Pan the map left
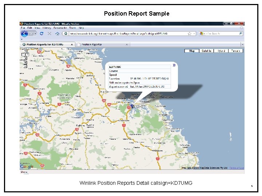The image size is (262, 196). (x=23, y=54)
